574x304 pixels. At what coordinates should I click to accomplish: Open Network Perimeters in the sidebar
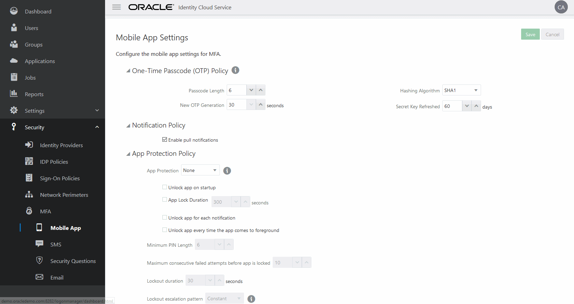64,195
